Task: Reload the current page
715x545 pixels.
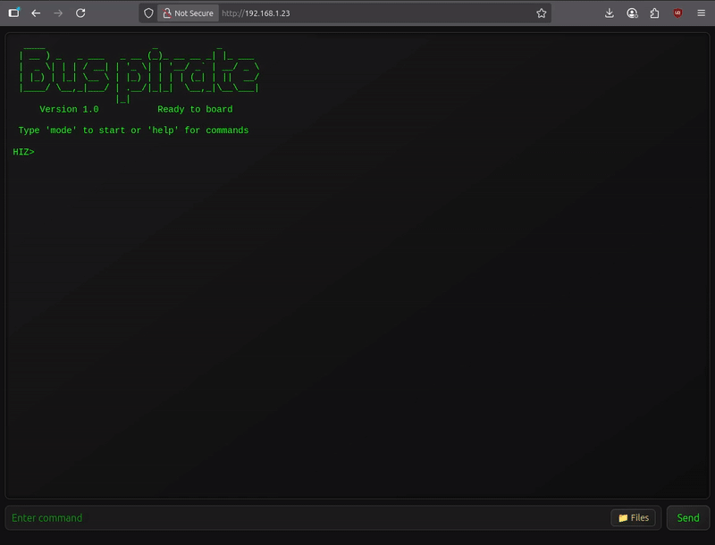Action: pyautogui.click(x=80, y=13)
